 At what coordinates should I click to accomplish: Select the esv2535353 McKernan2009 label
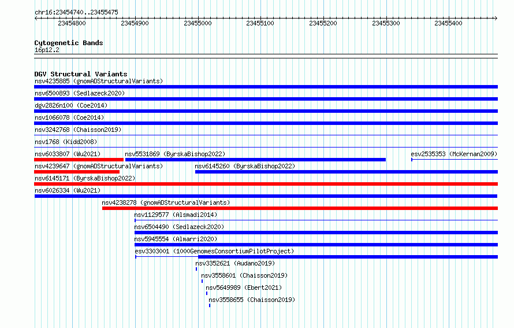coord(454,154)
